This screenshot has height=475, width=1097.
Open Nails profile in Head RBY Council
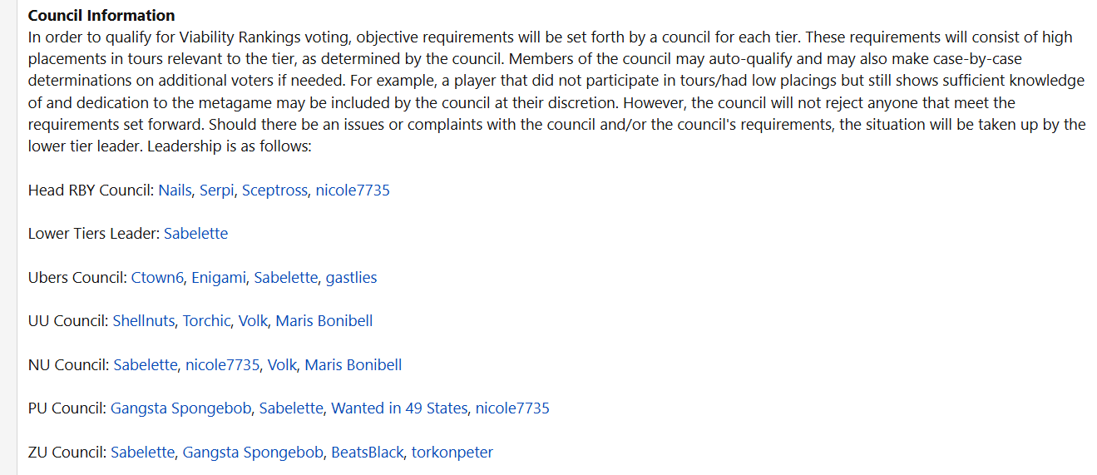pyautogui.click(x=175, y=190)
